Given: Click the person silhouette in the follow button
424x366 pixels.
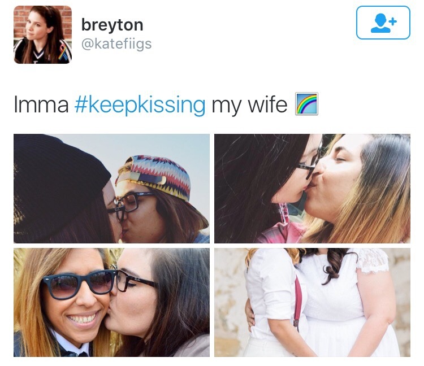Looking at the screenshot, I should pos(380,24).
